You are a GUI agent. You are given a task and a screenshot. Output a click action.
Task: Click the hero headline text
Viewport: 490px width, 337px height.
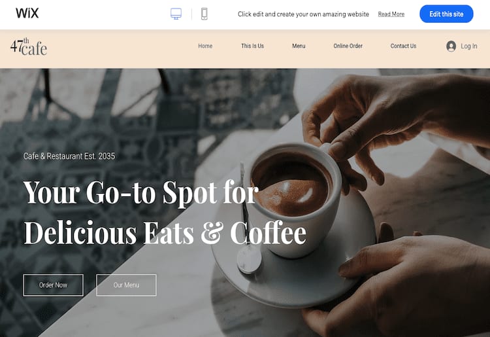[x=165, y=213]
